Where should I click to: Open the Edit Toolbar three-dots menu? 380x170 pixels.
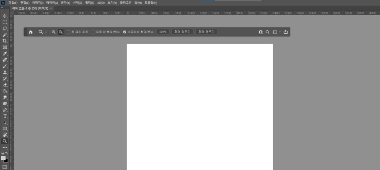click(5, 147)
